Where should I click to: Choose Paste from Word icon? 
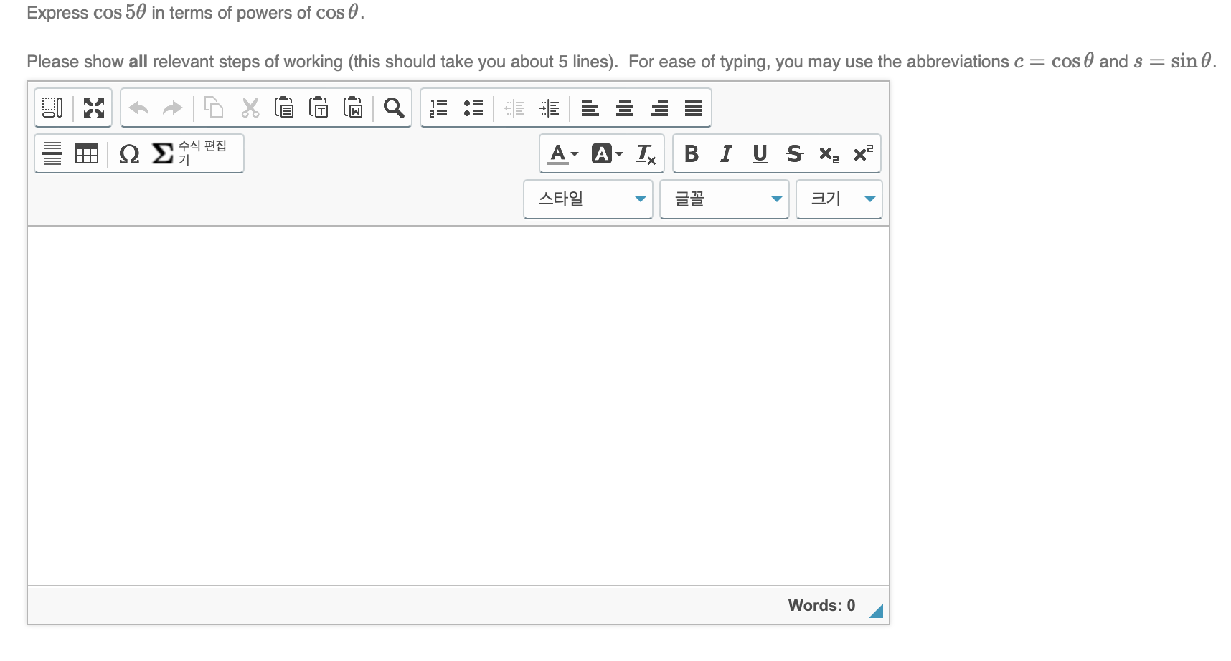353,108
